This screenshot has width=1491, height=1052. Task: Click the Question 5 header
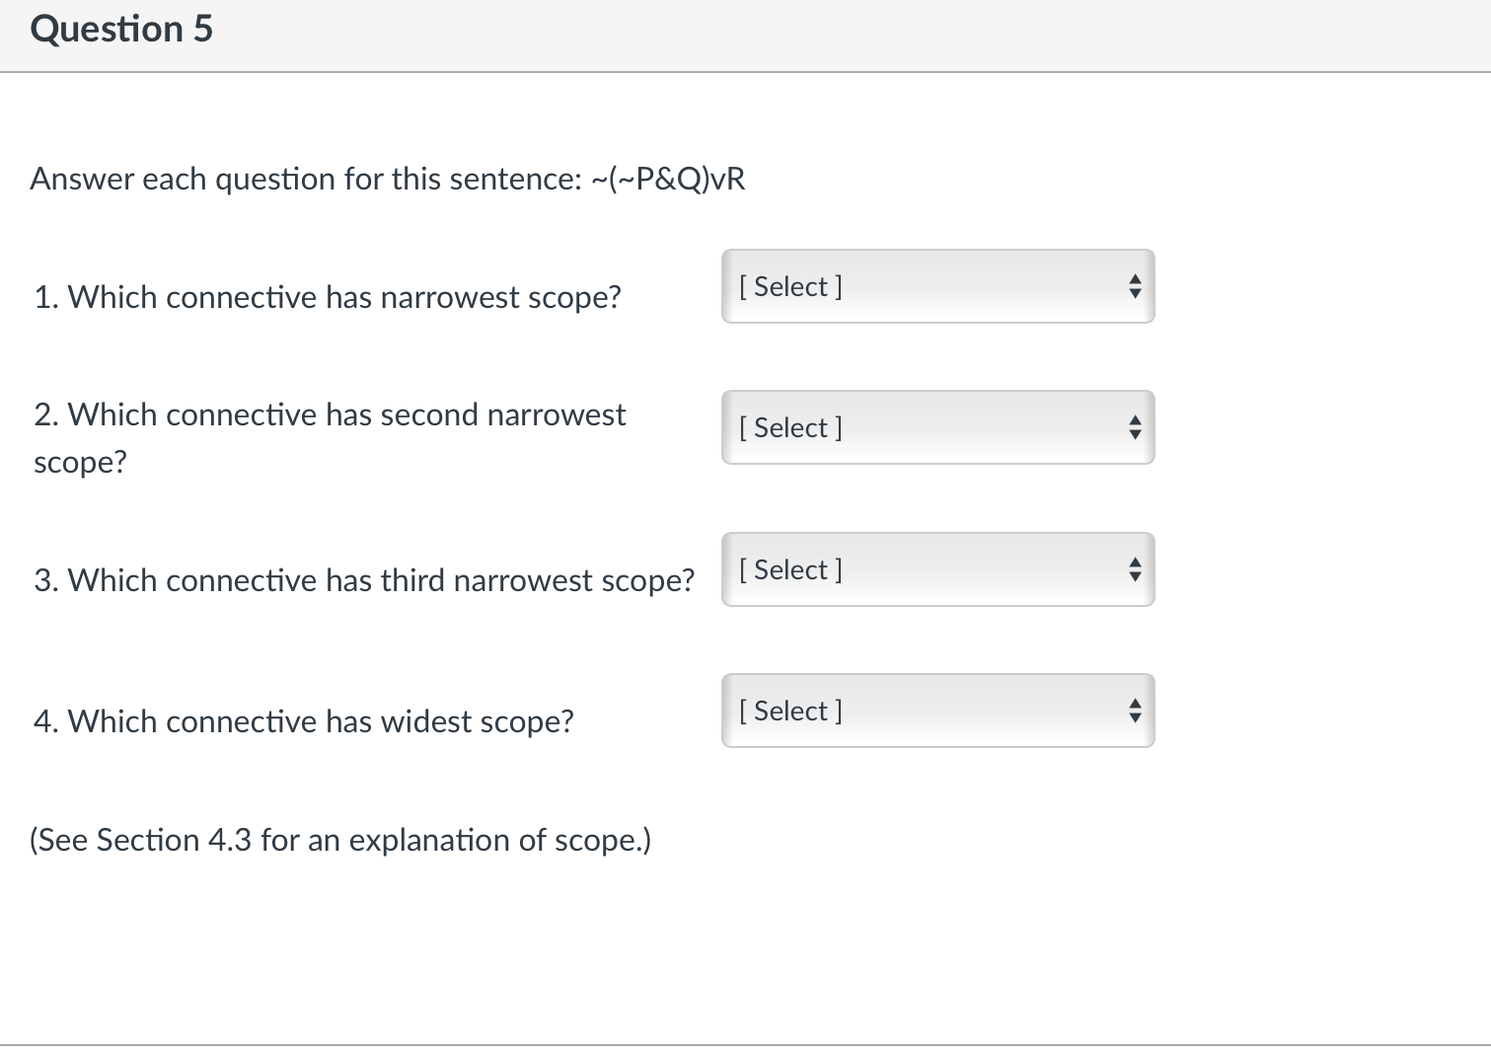click(120, 29)
